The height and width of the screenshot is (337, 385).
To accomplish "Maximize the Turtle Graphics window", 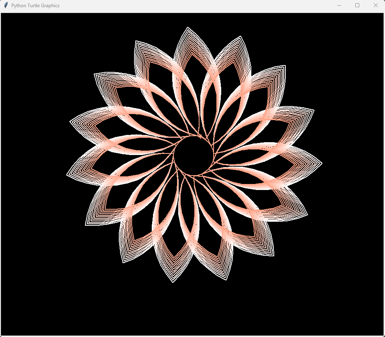I will click(x=357, y=6).
